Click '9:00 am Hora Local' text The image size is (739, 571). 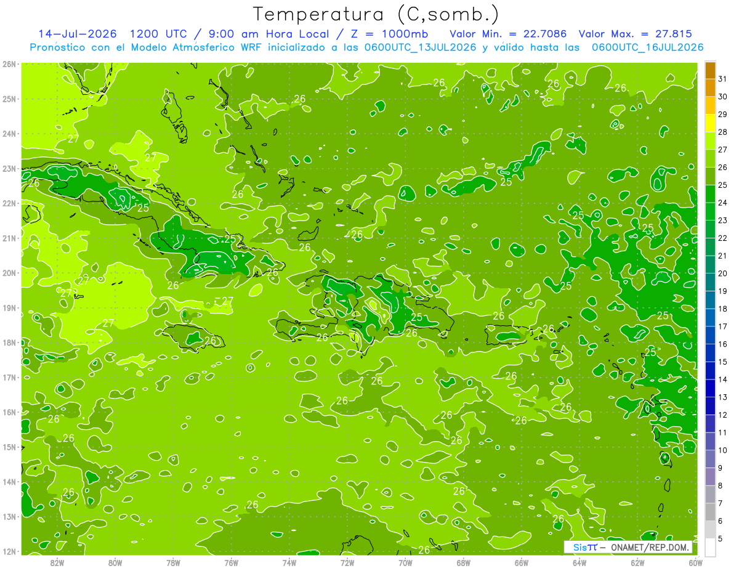(270, 34)
